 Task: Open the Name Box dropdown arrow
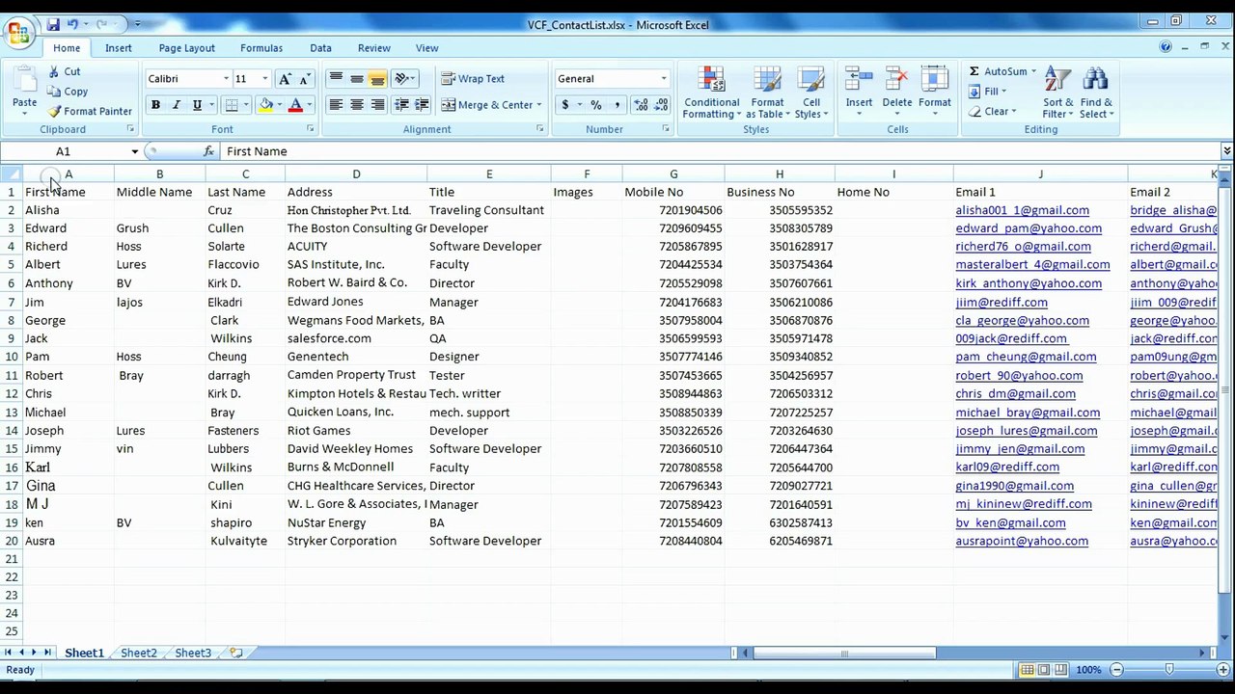[135, 151]
